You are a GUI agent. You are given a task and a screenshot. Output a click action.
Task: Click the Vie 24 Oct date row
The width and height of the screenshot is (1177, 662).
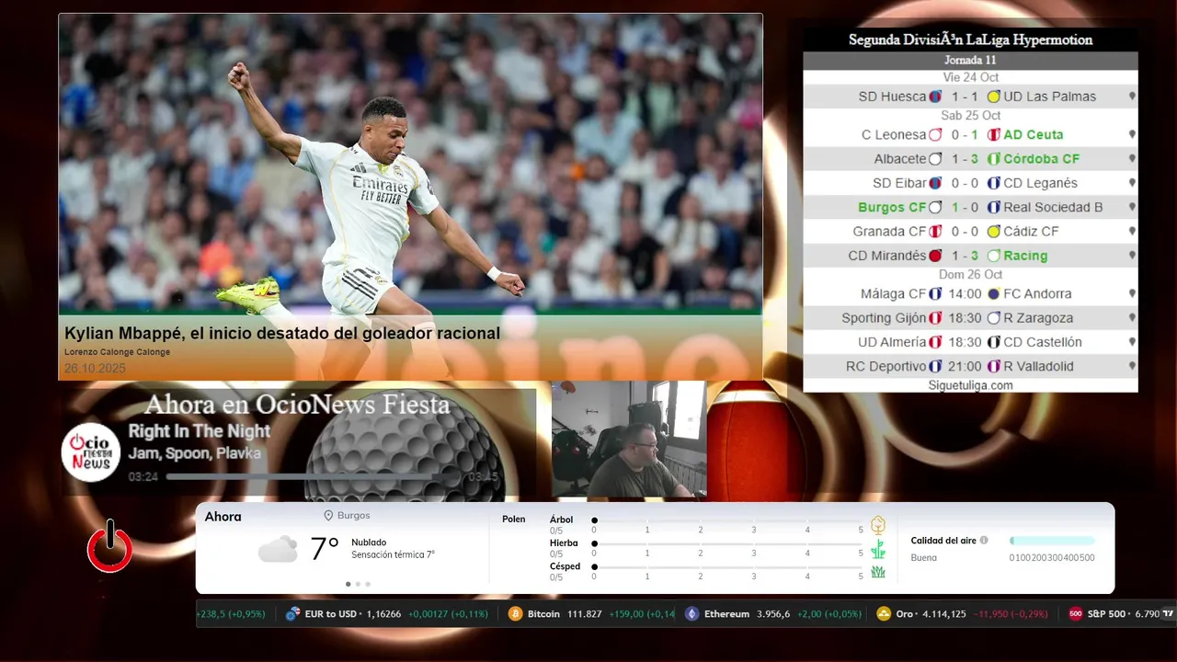pos(970,77)
